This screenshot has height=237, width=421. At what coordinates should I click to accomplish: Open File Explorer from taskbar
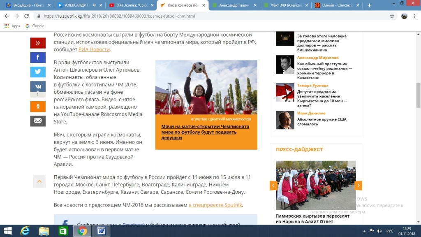pyautogui.click(x=44, y=231)
